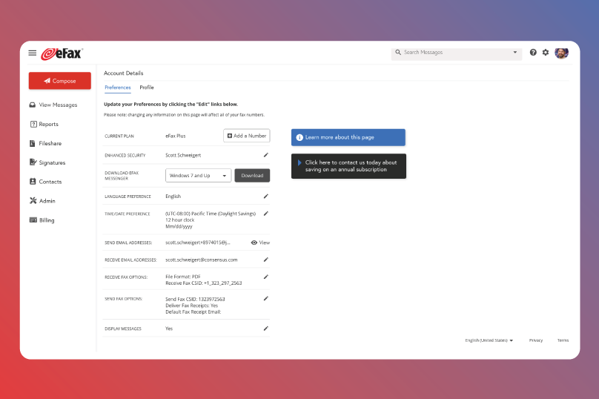Open Signatures in sidebar

(x=47, y=162)
